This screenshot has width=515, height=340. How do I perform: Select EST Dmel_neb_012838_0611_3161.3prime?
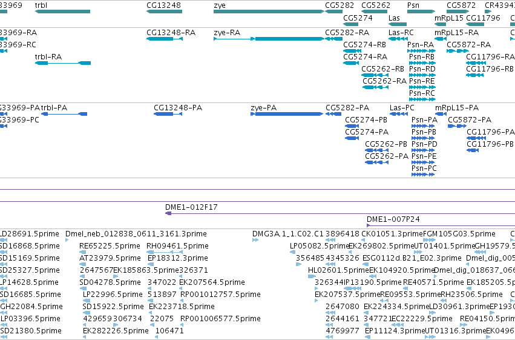click(x=67, y=240)
